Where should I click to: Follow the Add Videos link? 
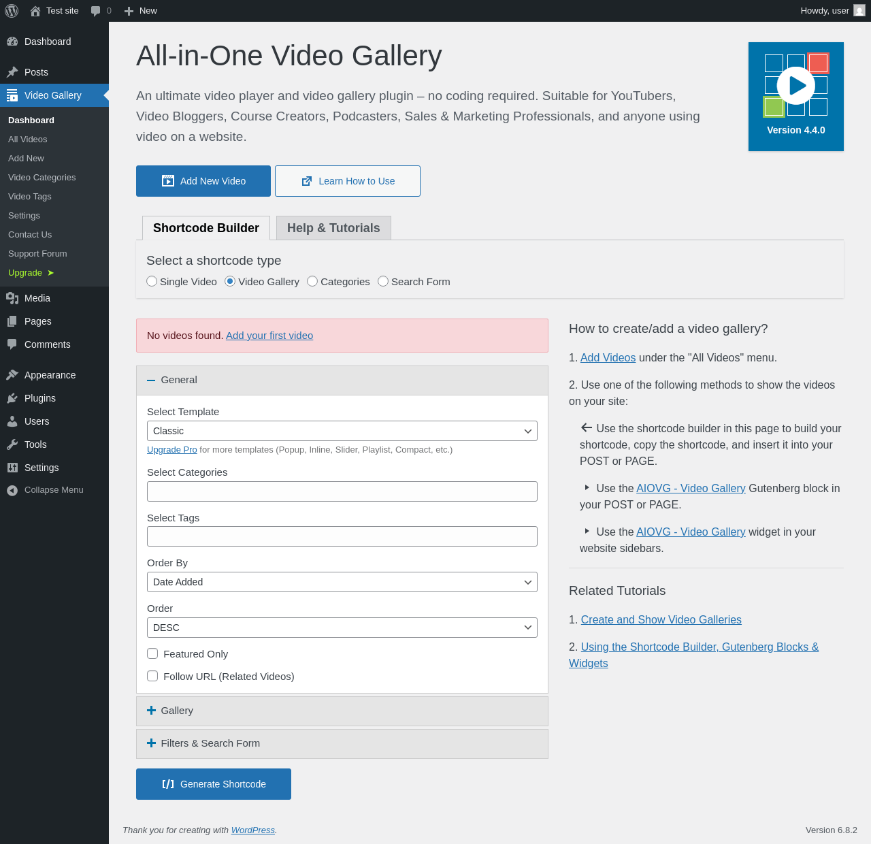[608, 358]
